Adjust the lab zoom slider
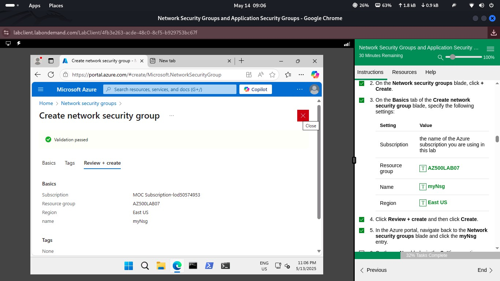 point(453,57)
